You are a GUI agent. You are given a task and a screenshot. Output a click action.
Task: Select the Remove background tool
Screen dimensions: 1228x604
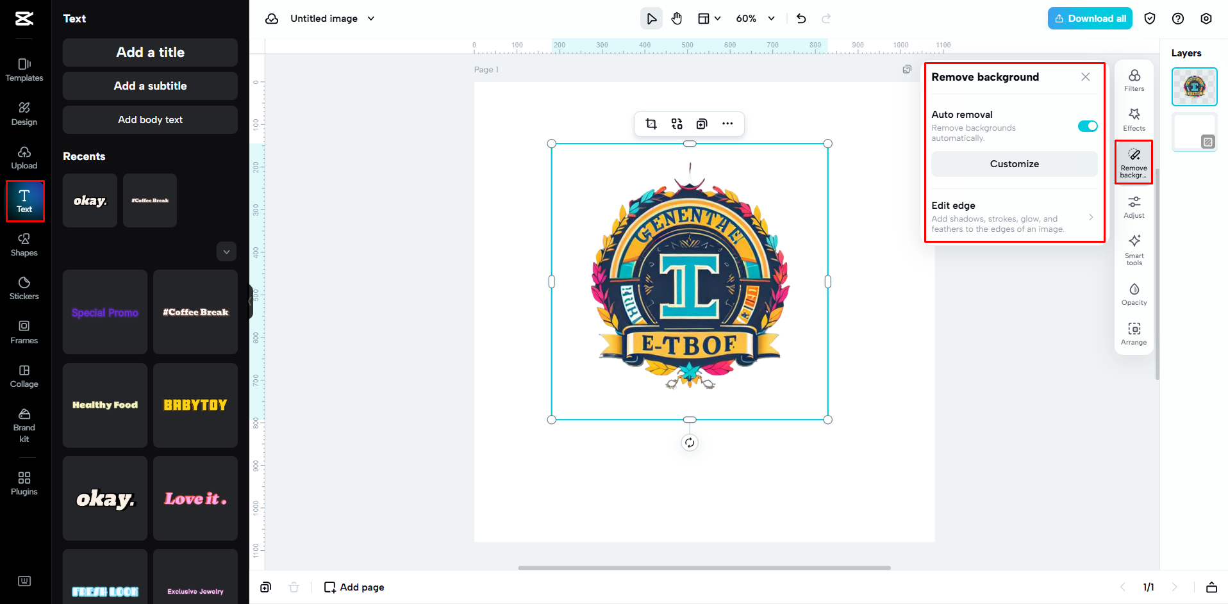point(1133,161)
